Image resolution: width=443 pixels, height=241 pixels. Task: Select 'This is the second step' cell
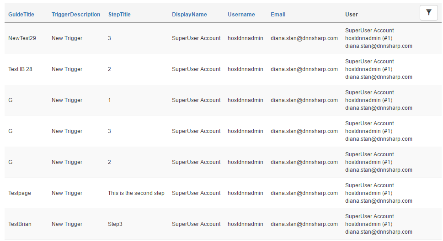pyautogui.click(x=136, y=193)
